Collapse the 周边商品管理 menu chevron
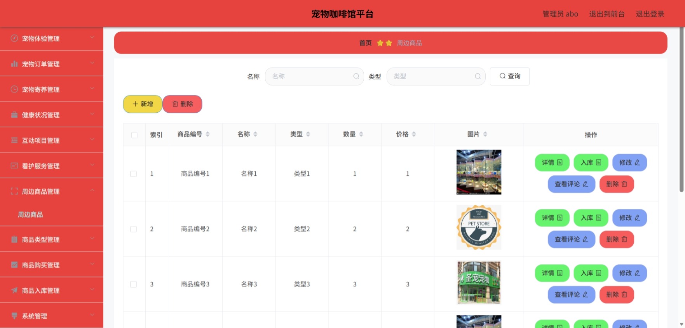This screenshot has height=328, width=685. 92,190
